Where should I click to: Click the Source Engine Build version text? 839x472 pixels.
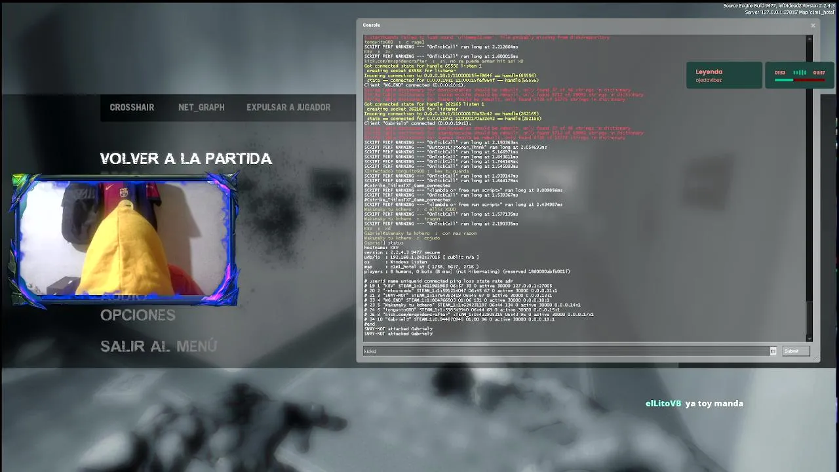[x=779, y=6]
